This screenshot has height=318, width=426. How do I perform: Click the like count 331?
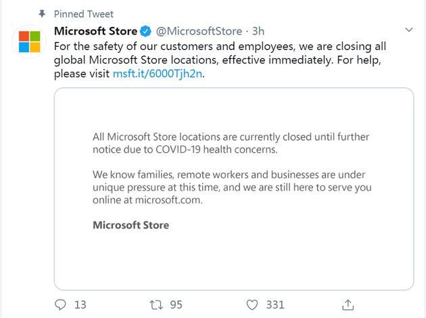(x=275, y=304)
